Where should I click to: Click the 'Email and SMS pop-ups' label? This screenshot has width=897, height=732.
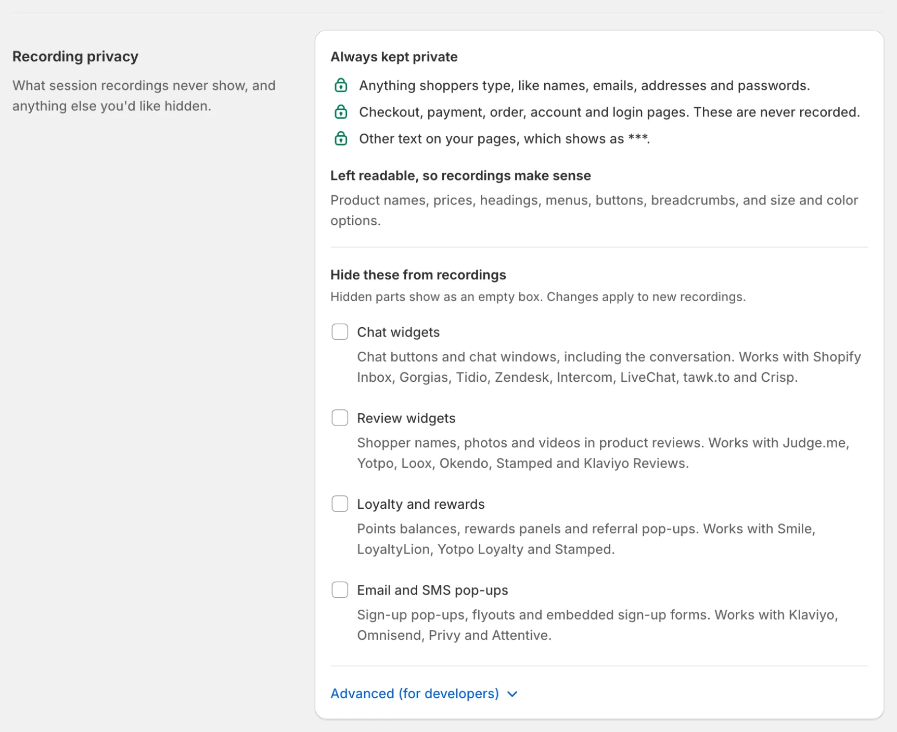click(432, 590)
